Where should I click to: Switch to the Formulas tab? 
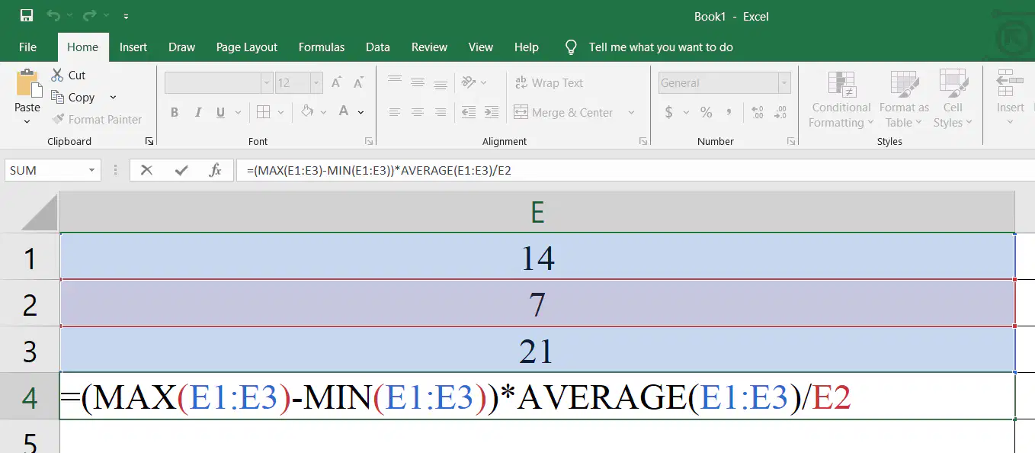tap(322, 47)
